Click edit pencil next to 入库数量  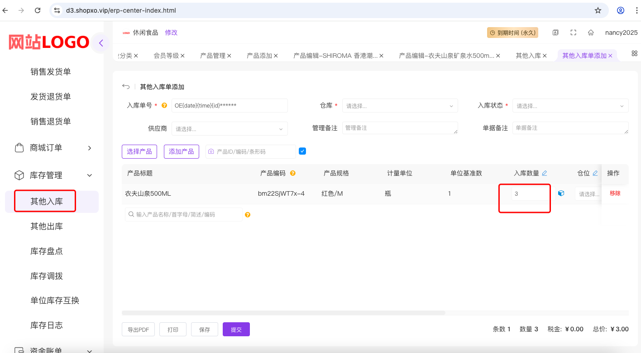click(x=545, y=173)
